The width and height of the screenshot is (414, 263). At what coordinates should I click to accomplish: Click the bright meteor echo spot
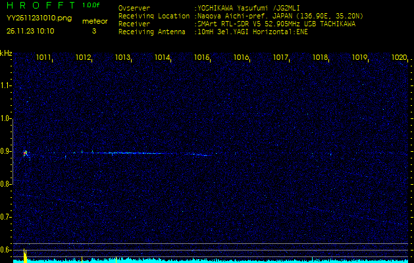pos(26,153)
